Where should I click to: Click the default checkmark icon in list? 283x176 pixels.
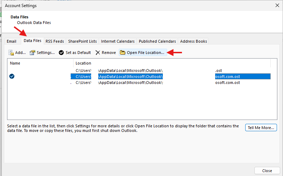point(12,77)
